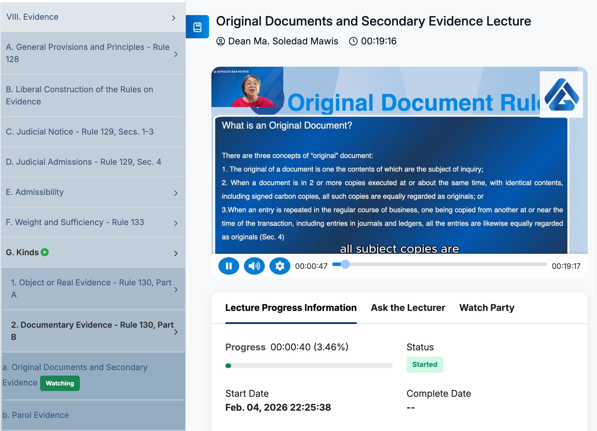Expand VIII. Evidence section chevron
The image size is (597, 431).
pos(174,18)
